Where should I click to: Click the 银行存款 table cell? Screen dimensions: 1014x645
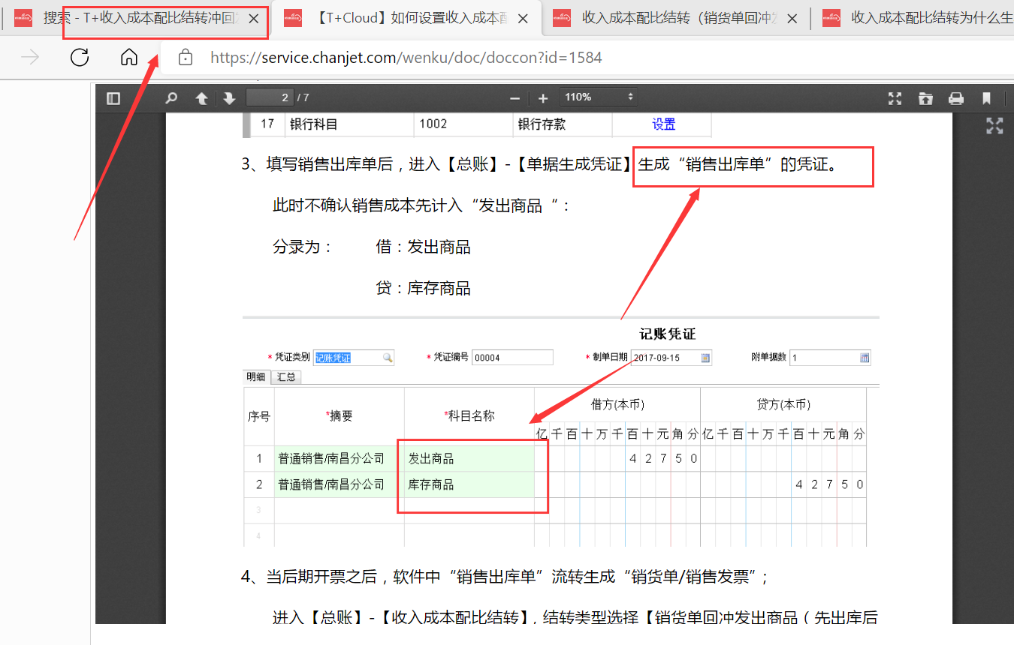click(563, 124)
